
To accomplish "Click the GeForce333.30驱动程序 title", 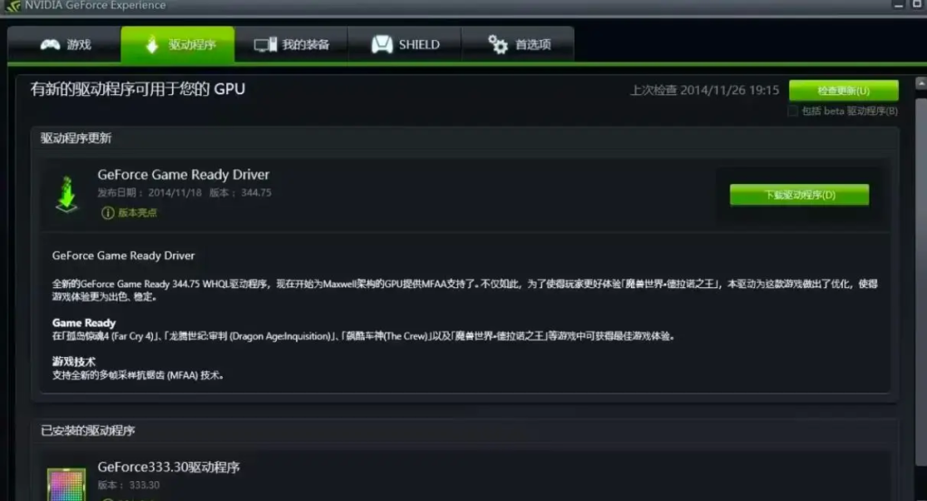I will pyautogui.click(x=168, y=467).
